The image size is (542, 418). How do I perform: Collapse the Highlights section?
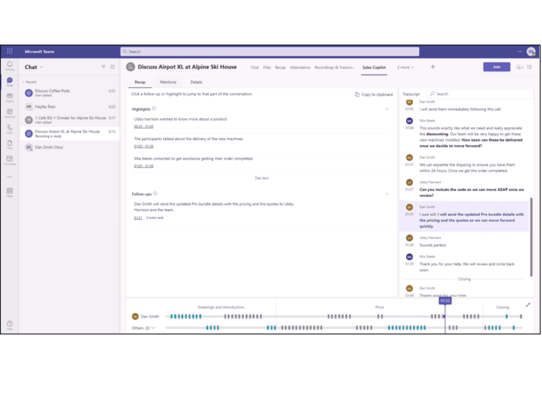click(x=387, y=109)
